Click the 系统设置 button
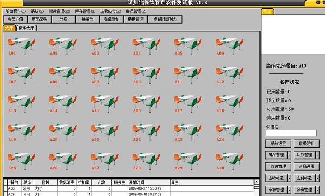 [278, 143]
